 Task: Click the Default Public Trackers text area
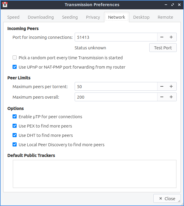pyautogui.click(x=94, y=174)
